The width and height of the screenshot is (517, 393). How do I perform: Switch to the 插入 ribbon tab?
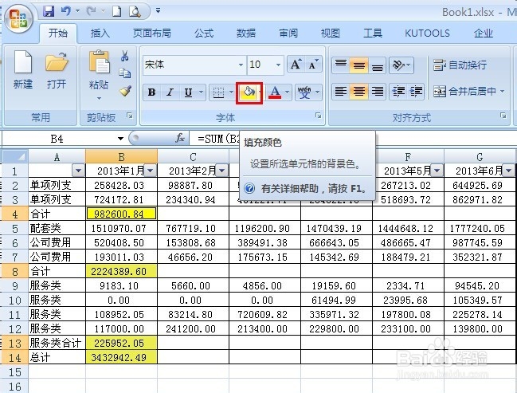[100, 33]
